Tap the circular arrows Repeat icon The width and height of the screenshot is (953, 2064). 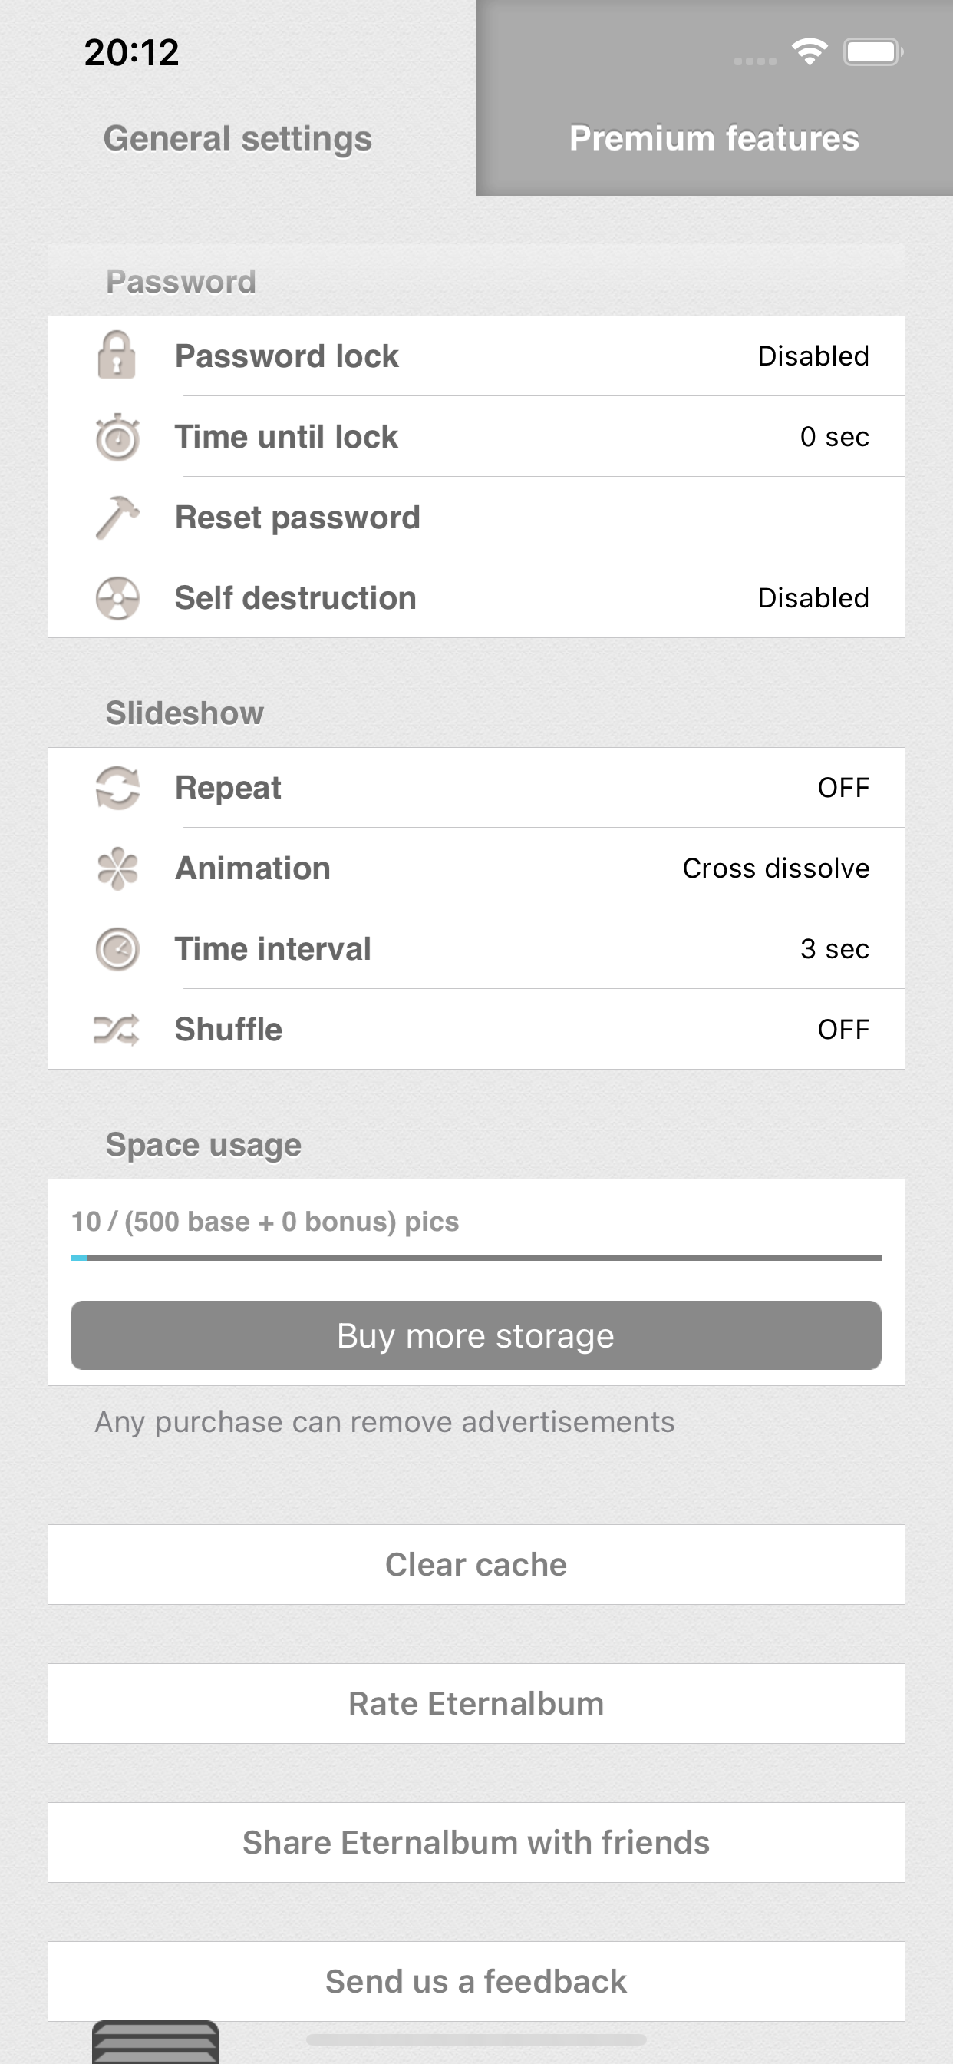pyautogui.click(x=117, y=788)
